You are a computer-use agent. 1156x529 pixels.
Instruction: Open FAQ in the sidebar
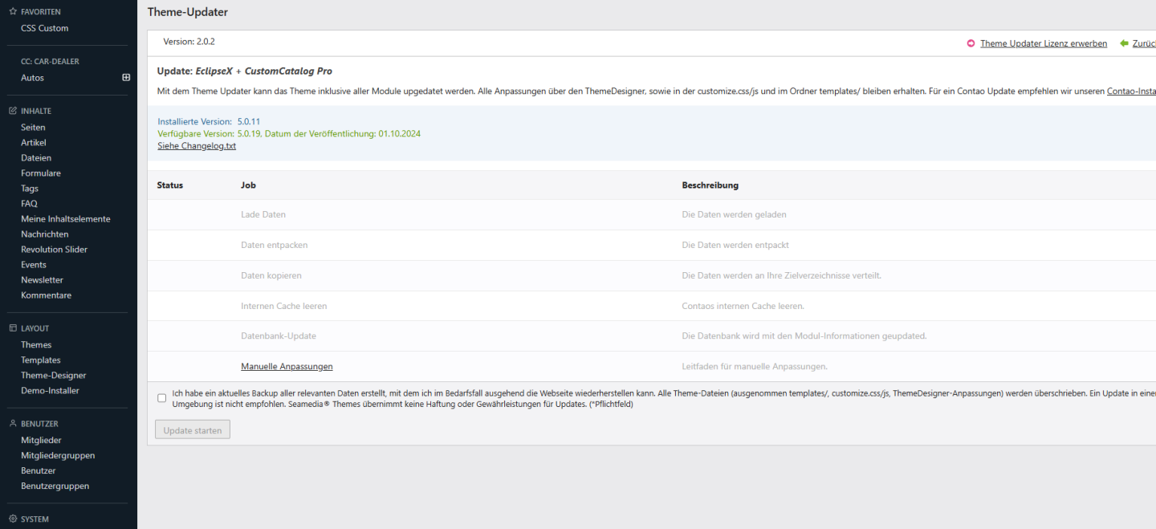point(29,204)
